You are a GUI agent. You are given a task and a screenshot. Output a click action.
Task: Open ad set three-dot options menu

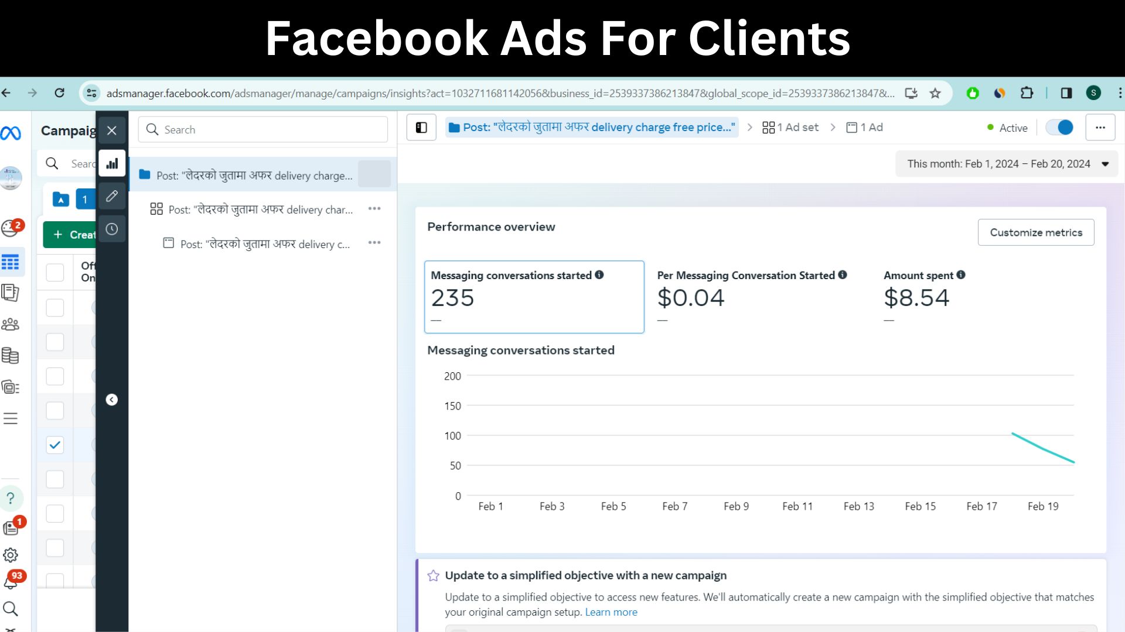point(374,209)
